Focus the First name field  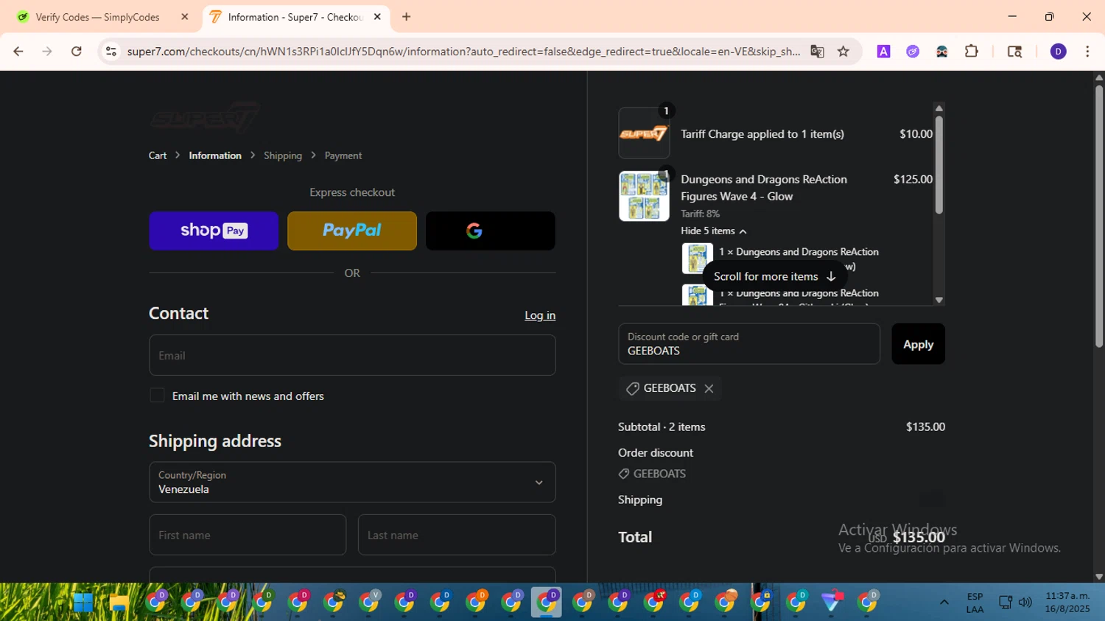pos(248,535)
